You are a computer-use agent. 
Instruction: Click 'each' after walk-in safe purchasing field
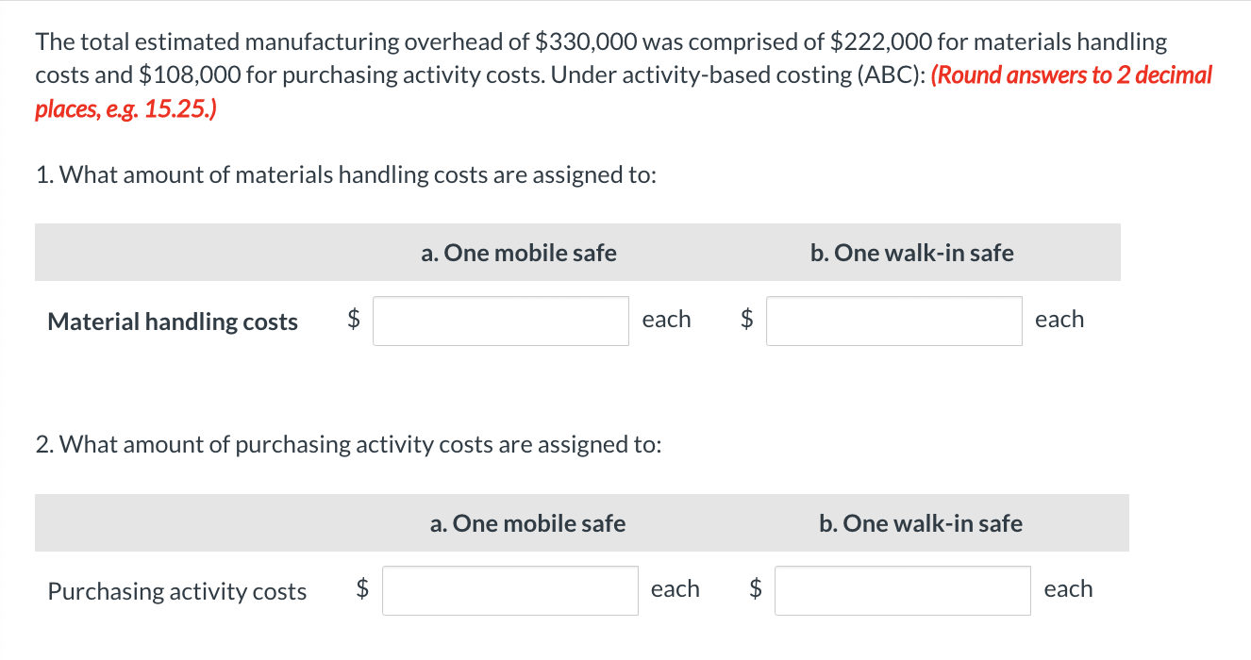tap(1068, 589)
